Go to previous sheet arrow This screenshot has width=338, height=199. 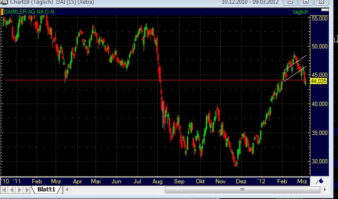click(12, 190)
